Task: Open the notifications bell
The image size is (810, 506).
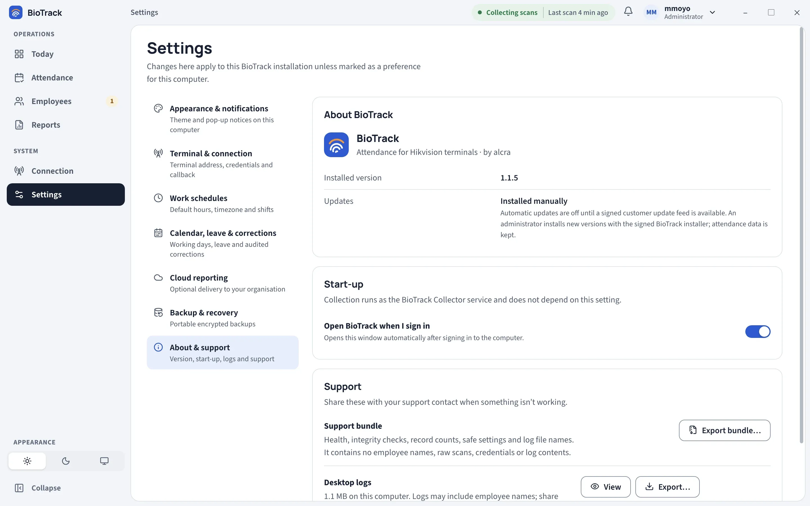Action: 628,12
